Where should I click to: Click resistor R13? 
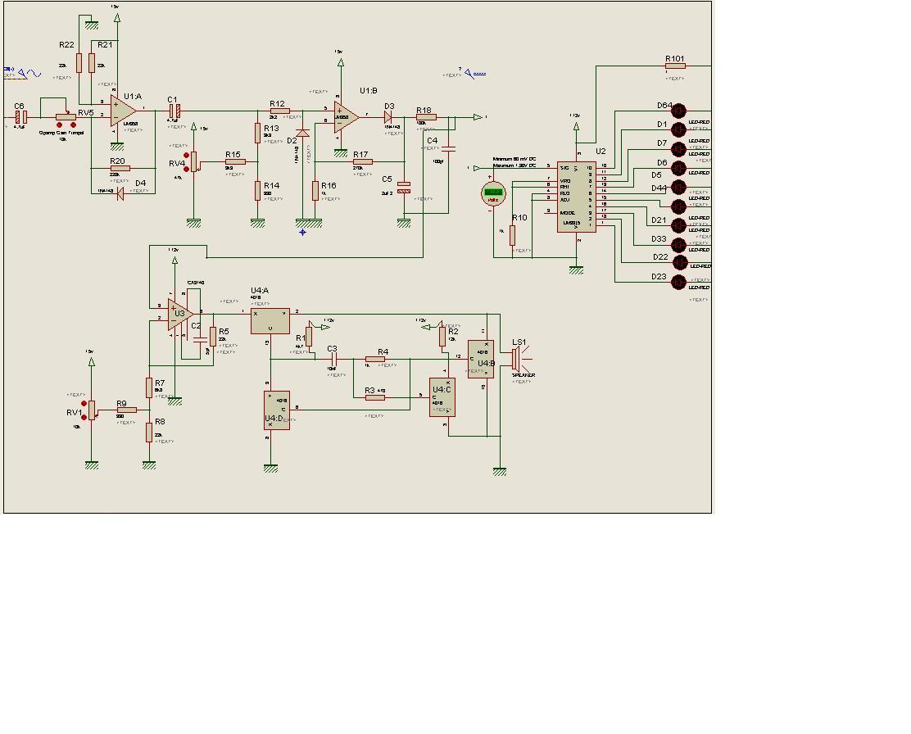click(x=257, y=133)
